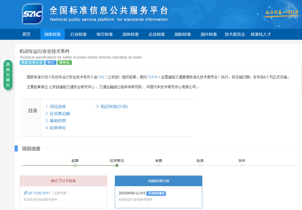302x210 pixels.
Task: Click the SAC logo icon
Action: [x=32, y=14]
